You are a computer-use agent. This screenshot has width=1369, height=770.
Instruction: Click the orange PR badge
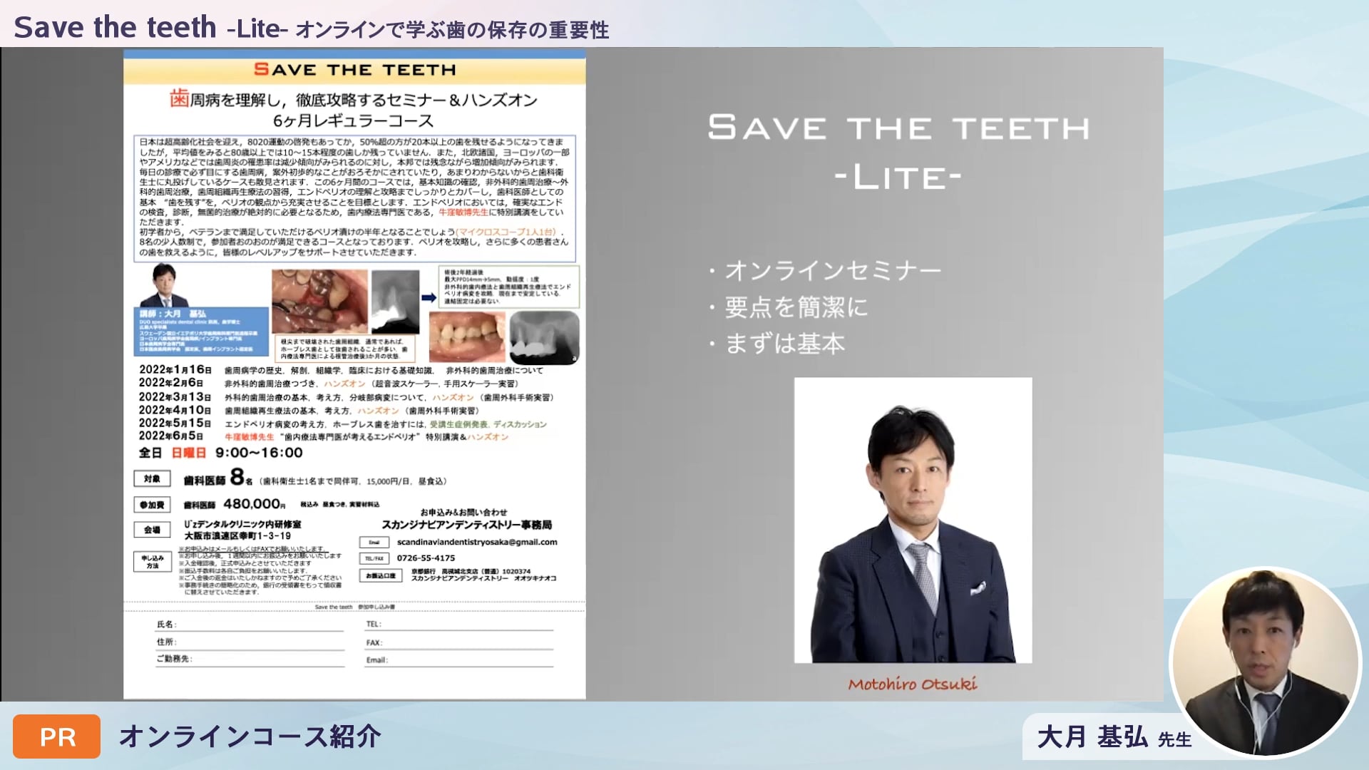coord(57,736)
